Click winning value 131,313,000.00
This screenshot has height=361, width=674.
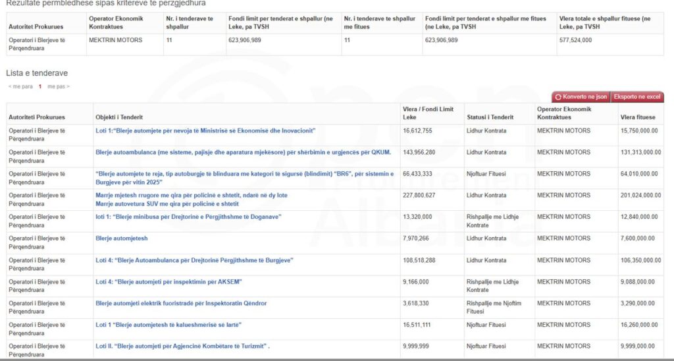(x=641, y=152)
